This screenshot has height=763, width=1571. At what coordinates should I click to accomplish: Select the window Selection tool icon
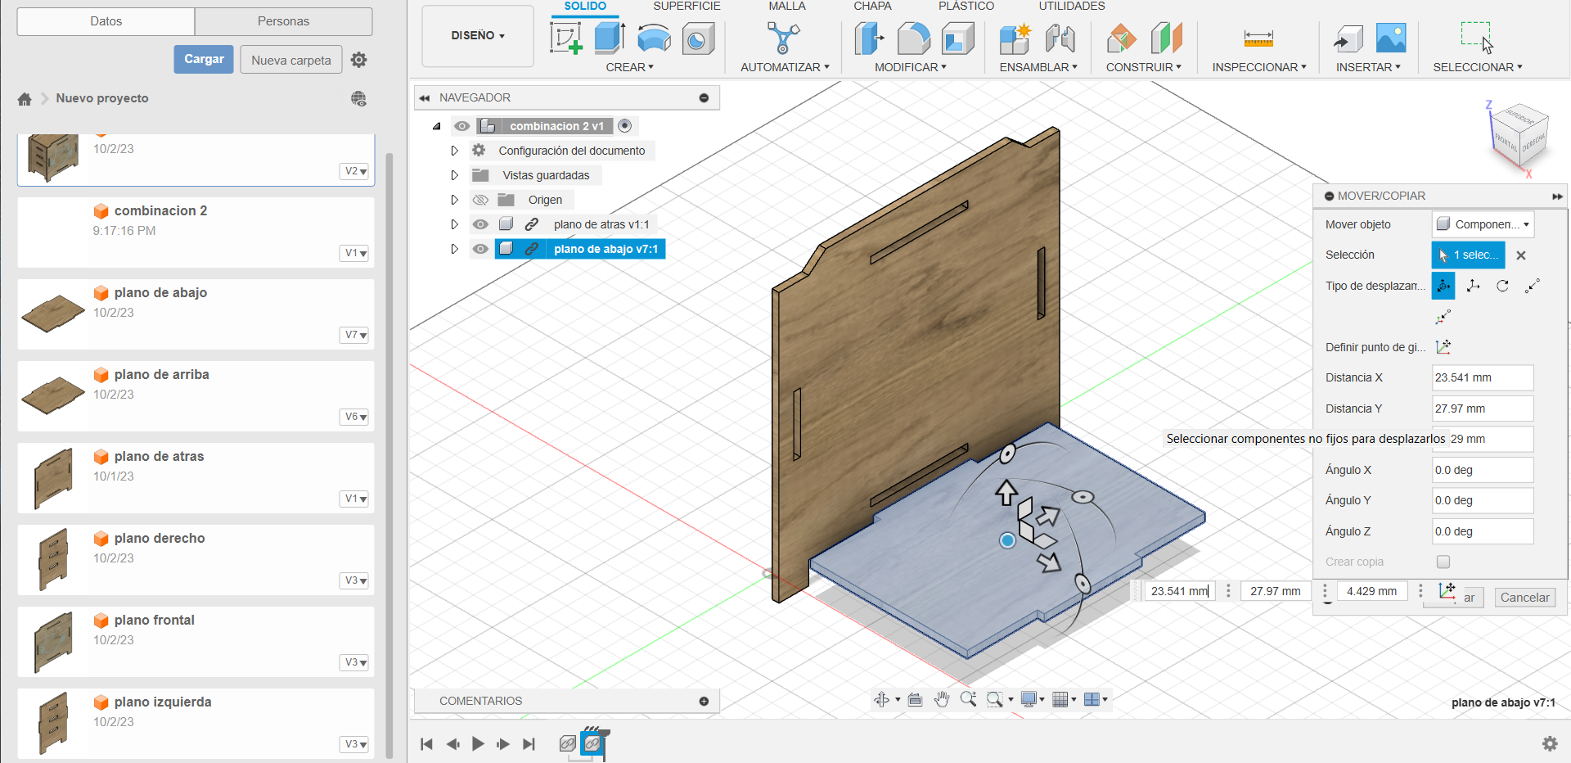[1477, 38]
